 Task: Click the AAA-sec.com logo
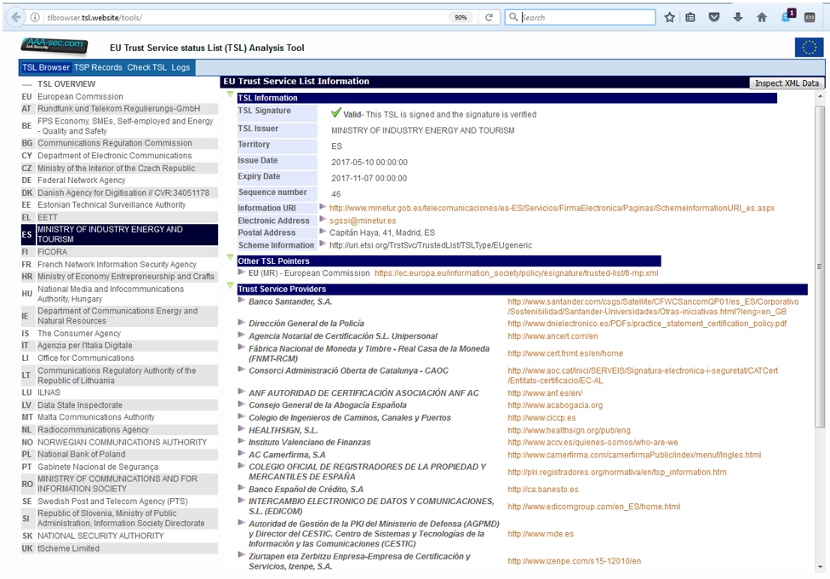click(x=54, y=45)
